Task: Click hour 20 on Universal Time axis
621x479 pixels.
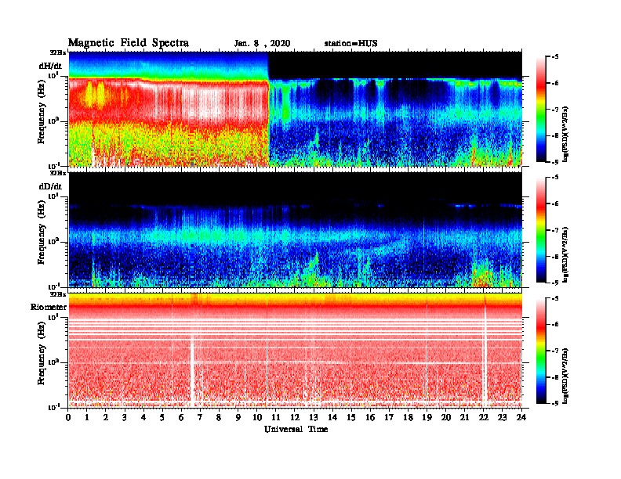Action: (446, 418)
